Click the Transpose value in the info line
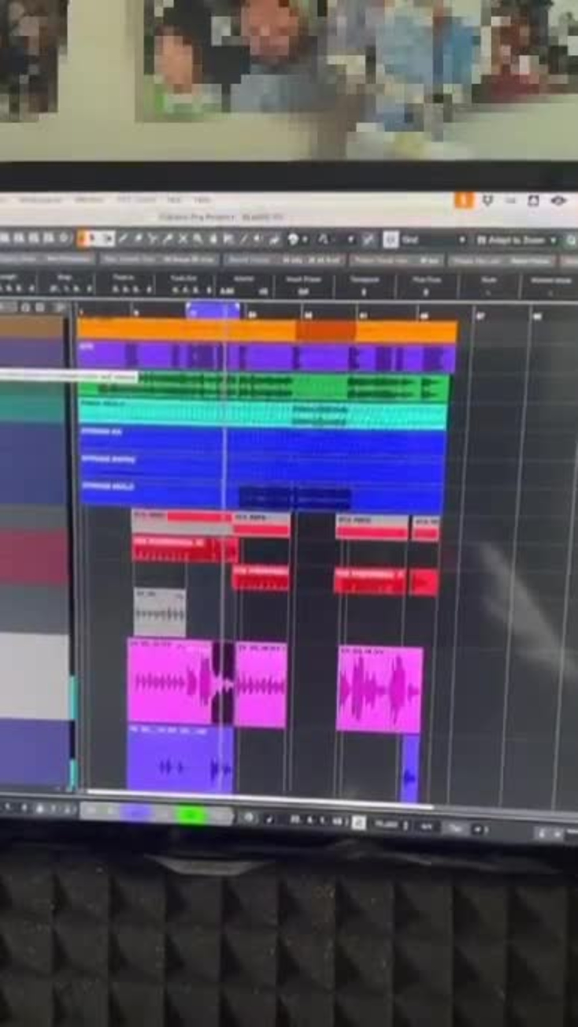 tap(364, 292)
